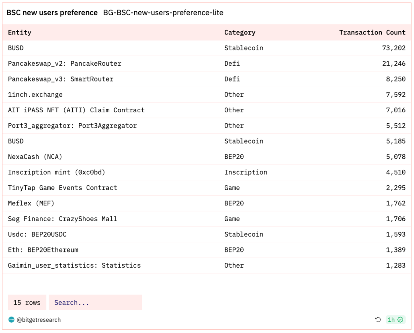
Task: Click the 1,283 transaction count value
Action: [x=396, y=266]
